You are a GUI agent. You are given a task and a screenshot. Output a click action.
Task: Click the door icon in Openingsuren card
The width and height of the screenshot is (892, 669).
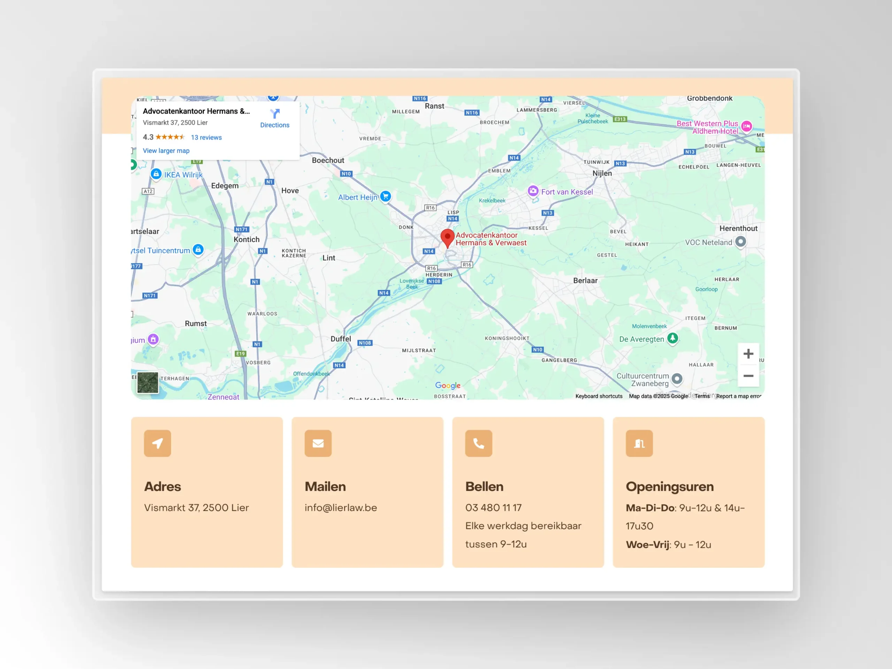tap(639, 443)
